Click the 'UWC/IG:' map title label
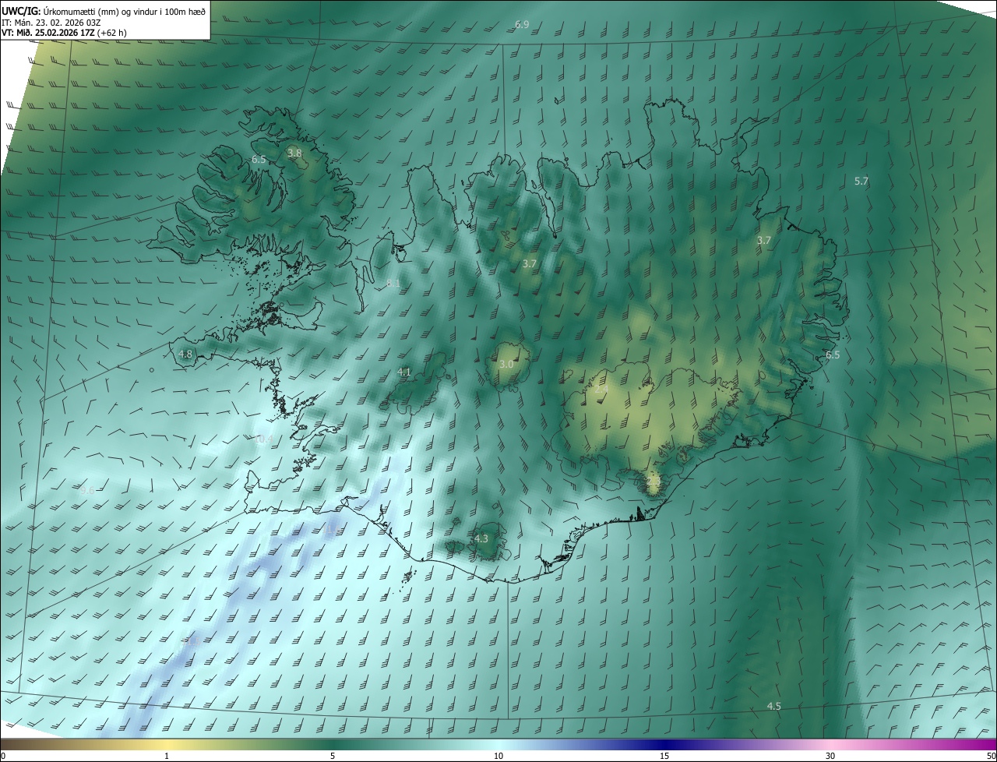 click(21, 11)
